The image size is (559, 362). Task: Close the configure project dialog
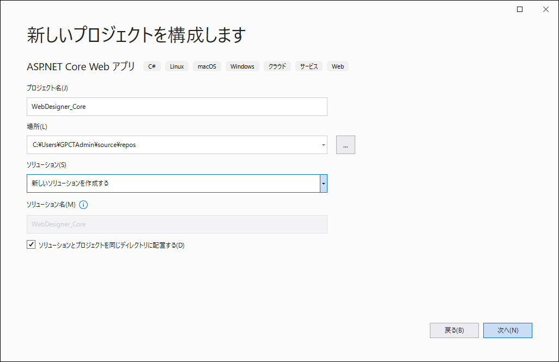(x=546, y=9)
